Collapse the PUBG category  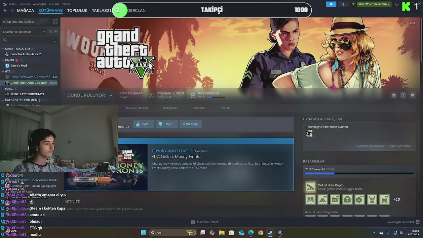[9, 89]
